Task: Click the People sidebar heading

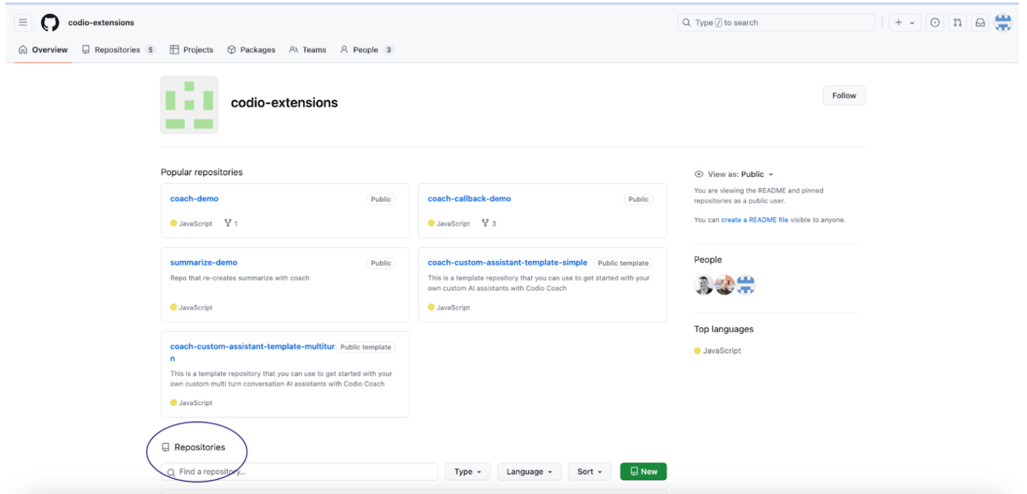Action: coord(708,260)
